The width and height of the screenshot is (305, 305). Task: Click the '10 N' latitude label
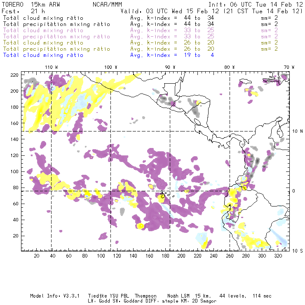click(x=298, y=131)
